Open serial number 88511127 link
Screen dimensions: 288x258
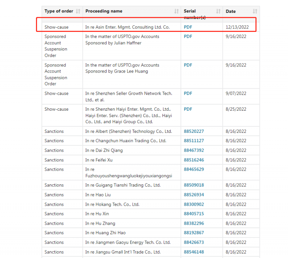(x=194, y=141)
